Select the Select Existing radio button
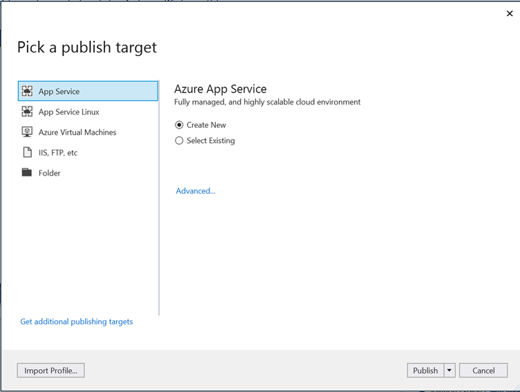Image resolution: width=520 pixels, height=392 pixels. [x=179, y=140]
